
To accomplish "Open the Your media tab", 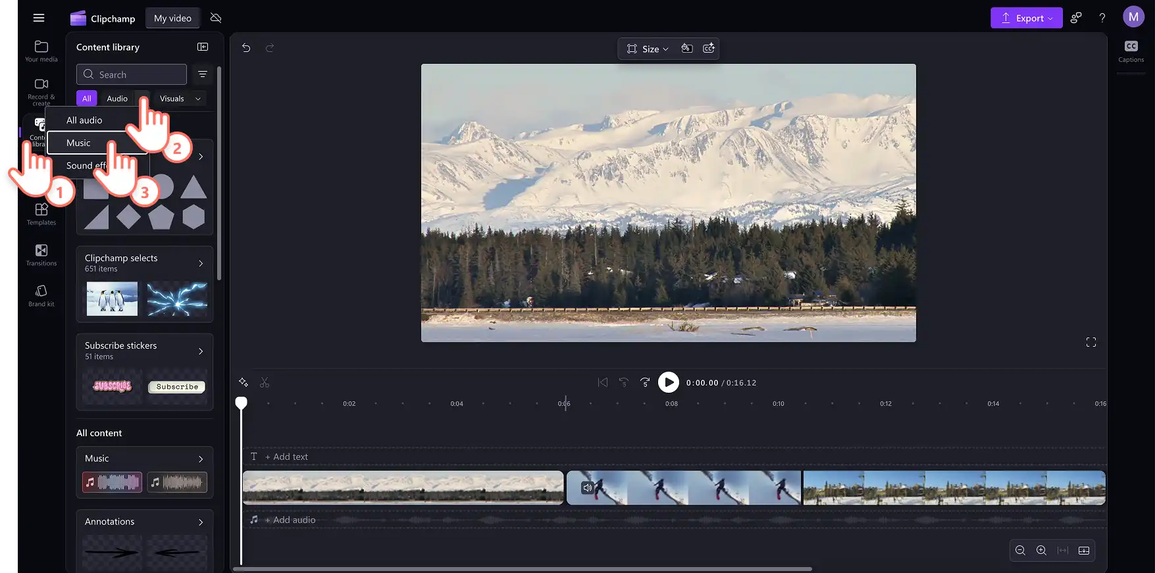I will (41, 51).
